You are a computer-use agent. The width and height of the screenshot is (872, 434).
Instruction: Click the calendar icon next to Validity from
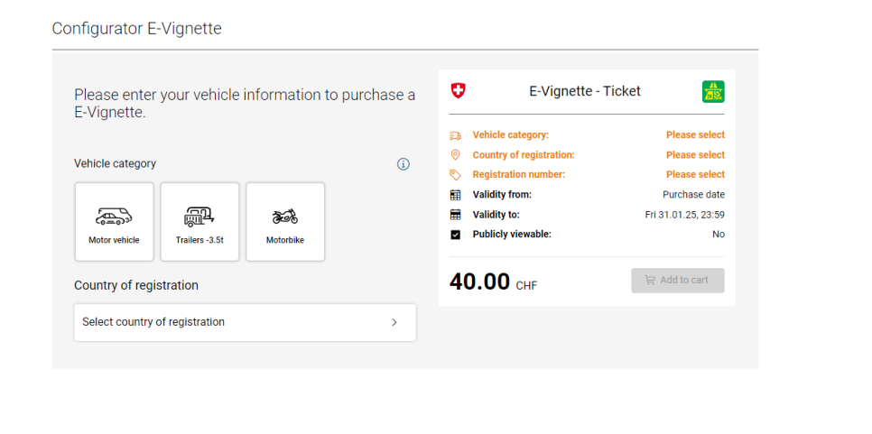pos(456,195)
